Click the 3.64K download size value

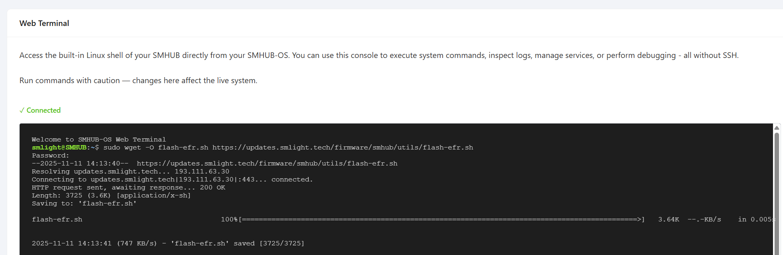pyautogui.click(x=668, y=219)
